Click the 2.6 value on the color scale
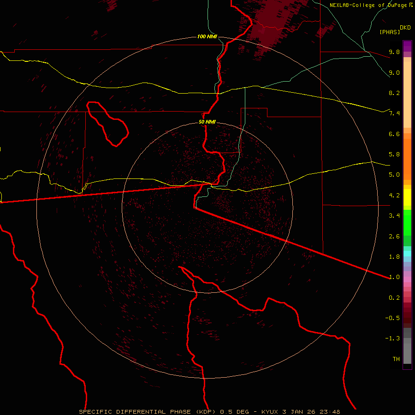Image resolution: width=415 pixels, height=415 pixels. pos(394,237)
